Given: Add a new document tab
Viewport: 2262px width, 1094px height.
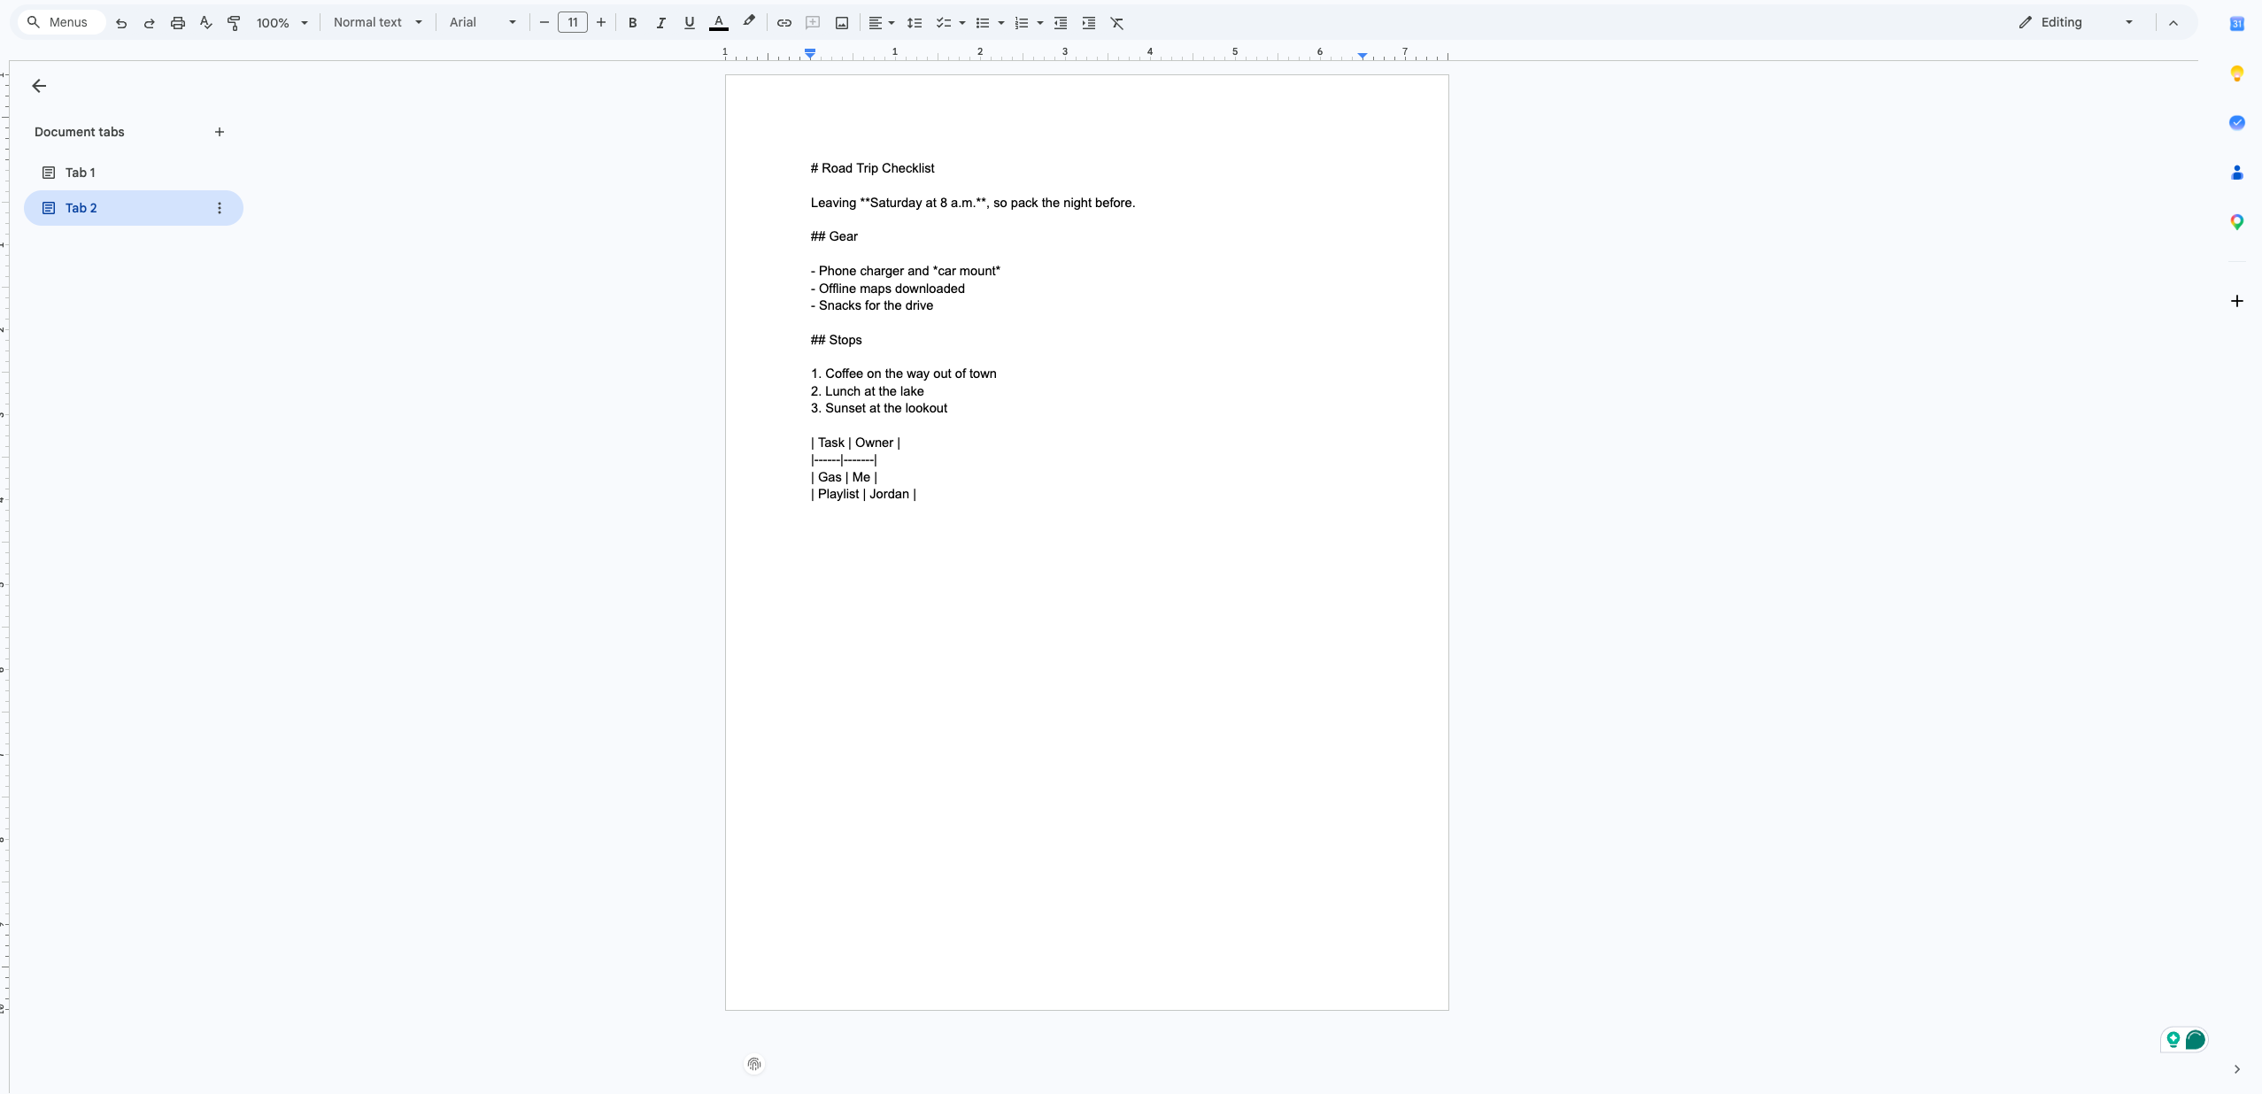Looking at the screenshot, I should 220,132.
